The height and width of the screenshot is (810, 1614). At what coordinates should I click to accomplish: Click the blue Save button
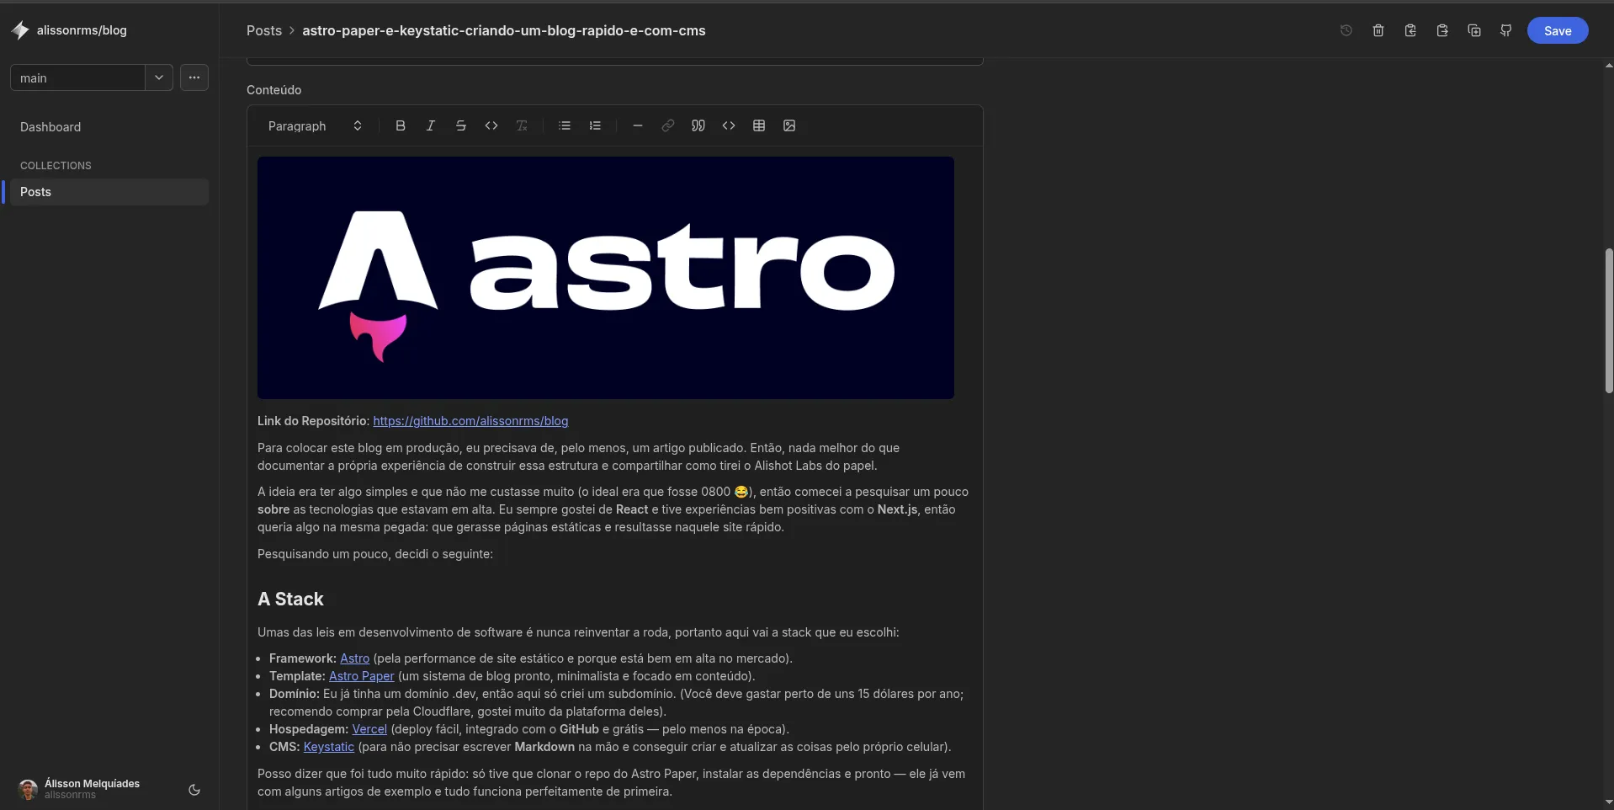point(1557,30)
